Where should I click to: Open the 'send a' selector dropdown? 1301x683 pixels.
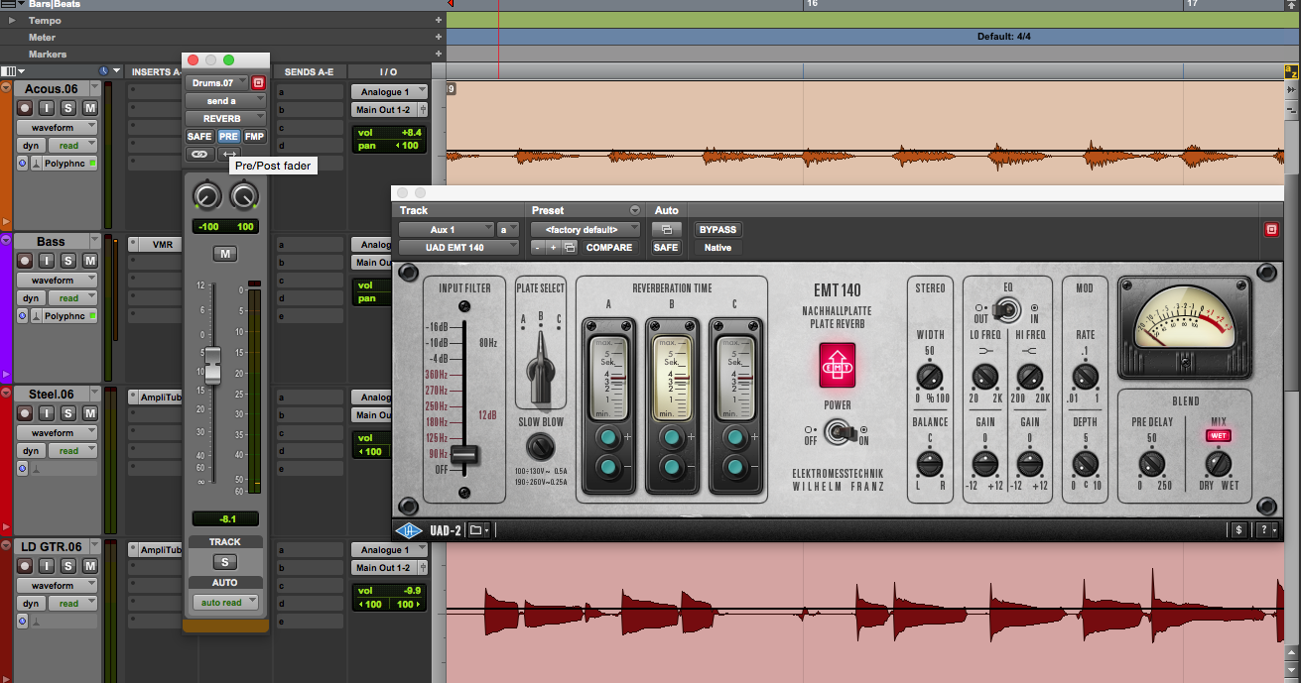pos(226,101)
